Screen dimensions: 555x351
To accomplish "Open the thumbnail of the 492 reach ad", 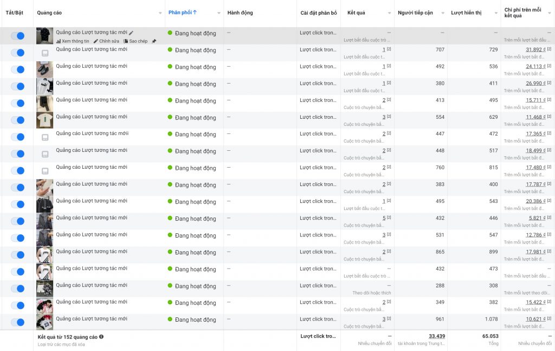I will pos(44,69).
